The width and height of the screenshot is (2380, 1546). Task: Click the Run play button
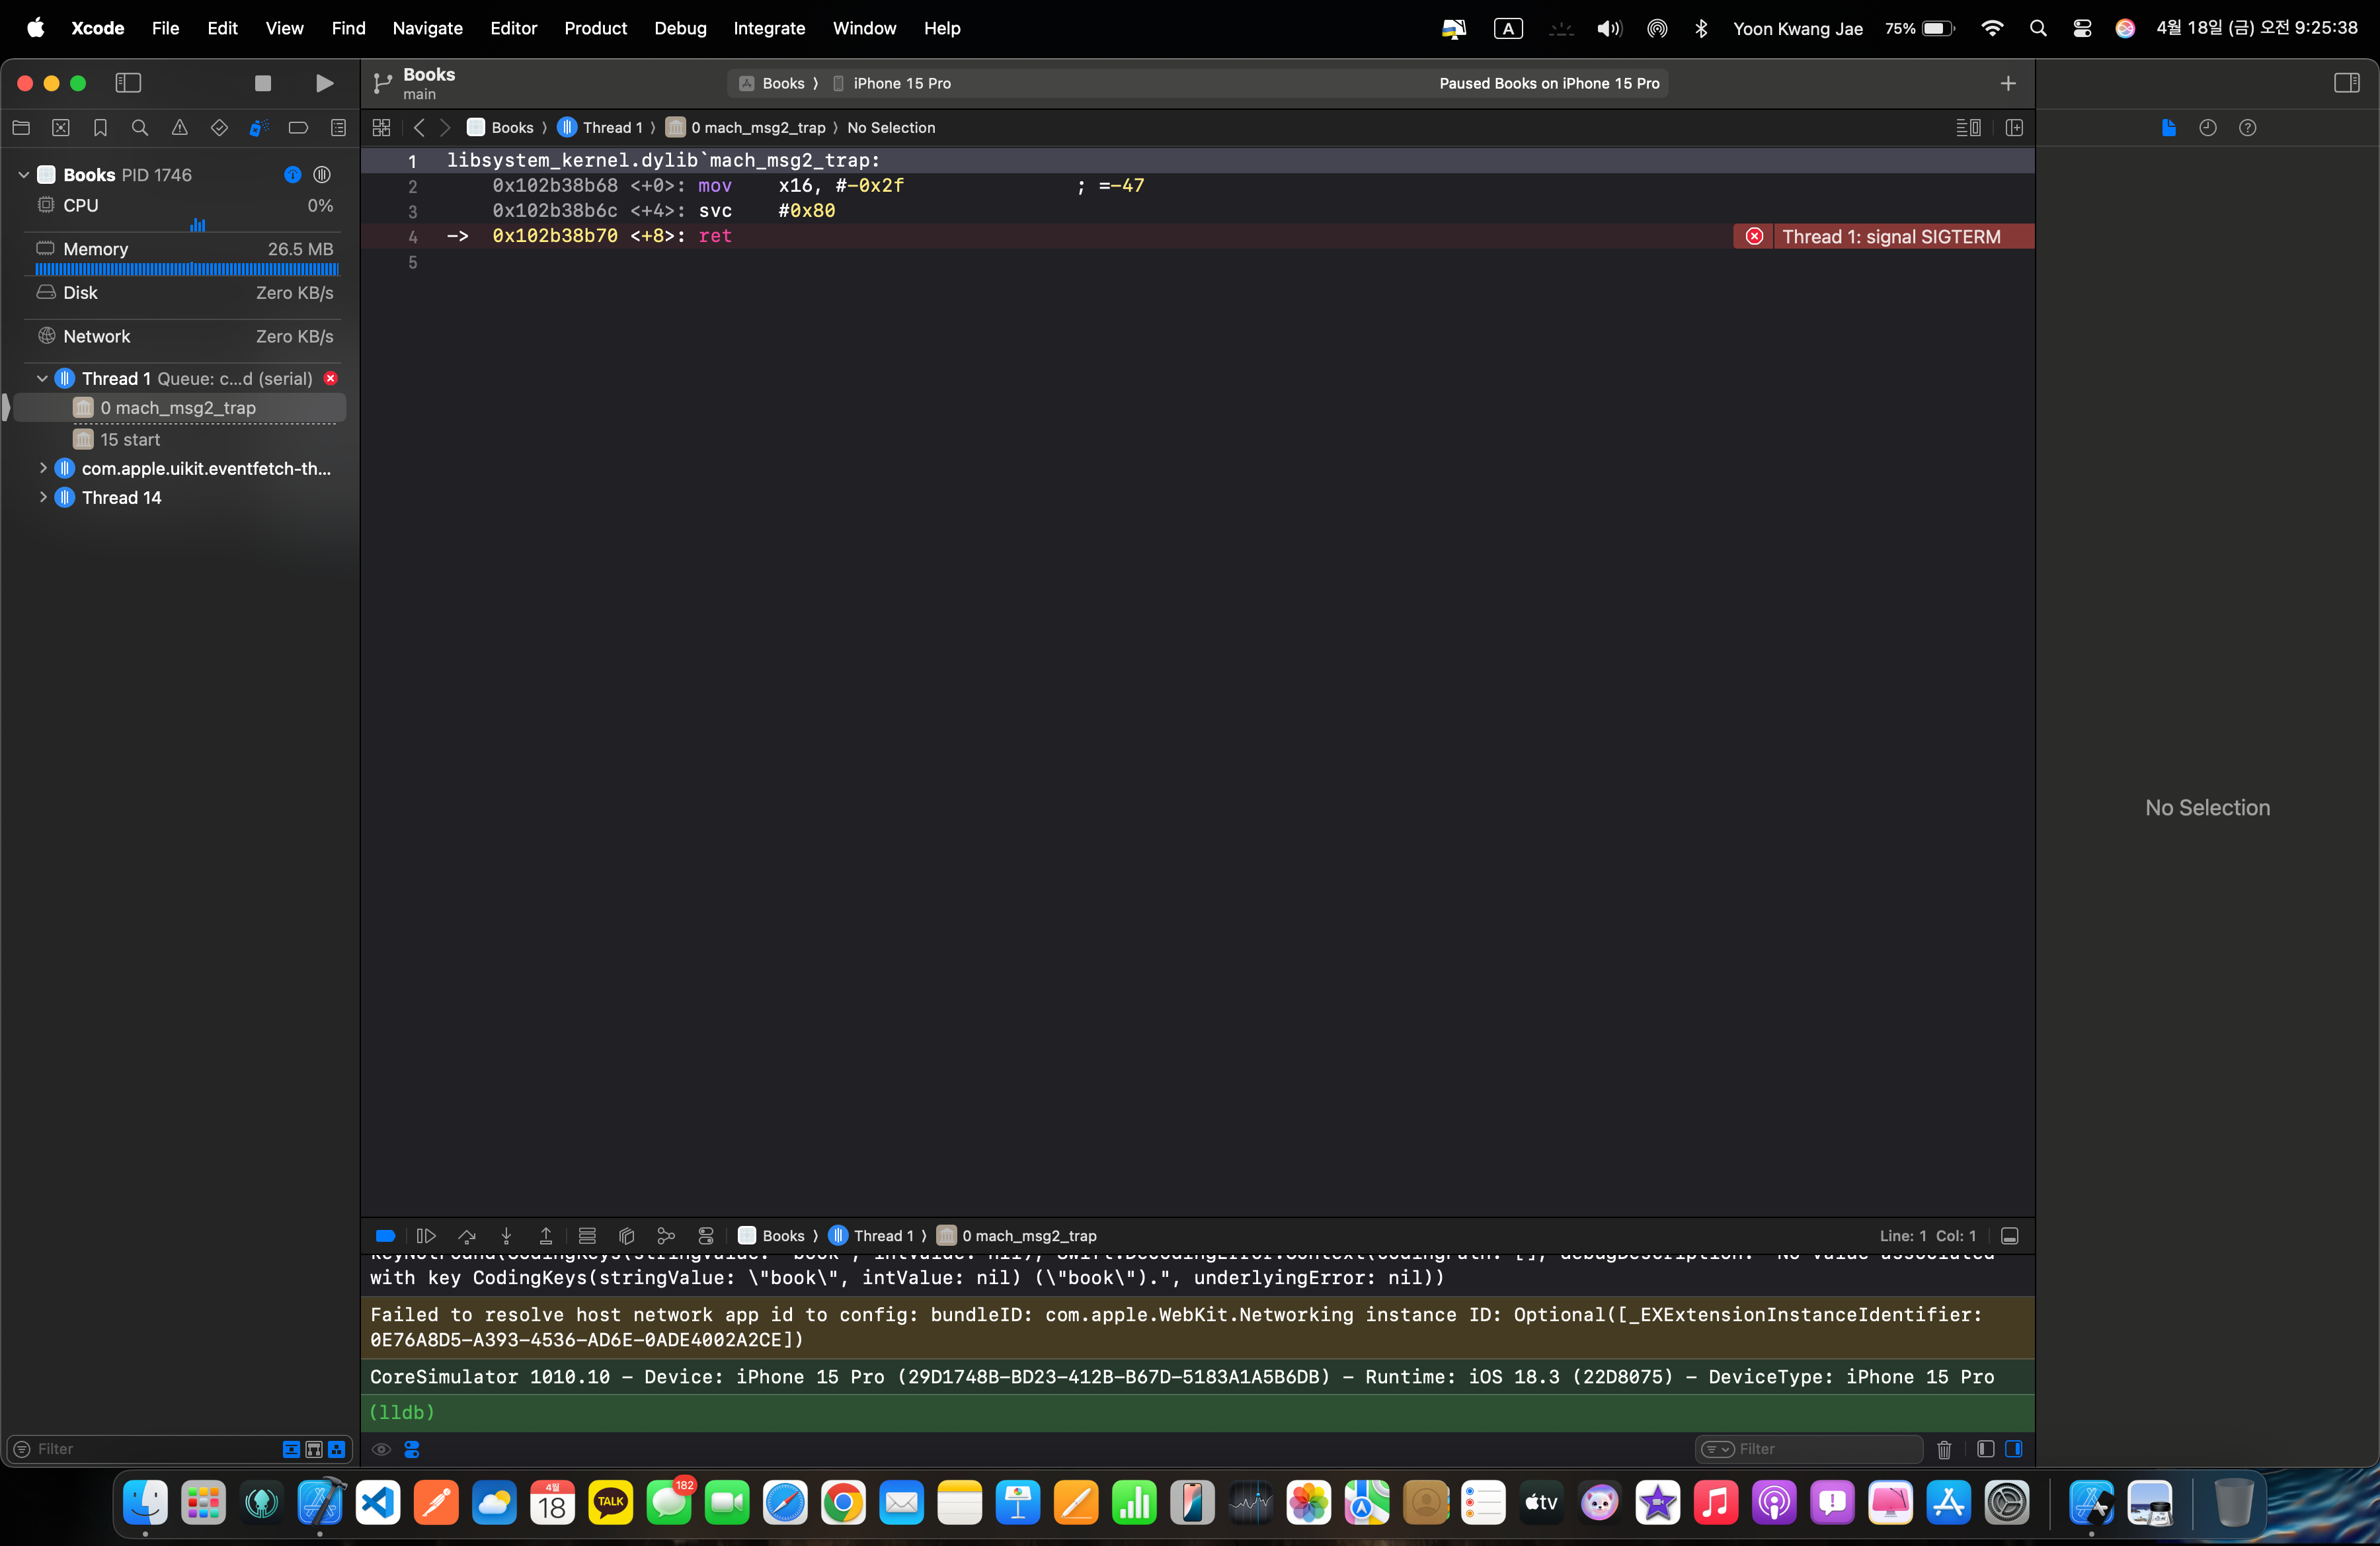[324, 83]
